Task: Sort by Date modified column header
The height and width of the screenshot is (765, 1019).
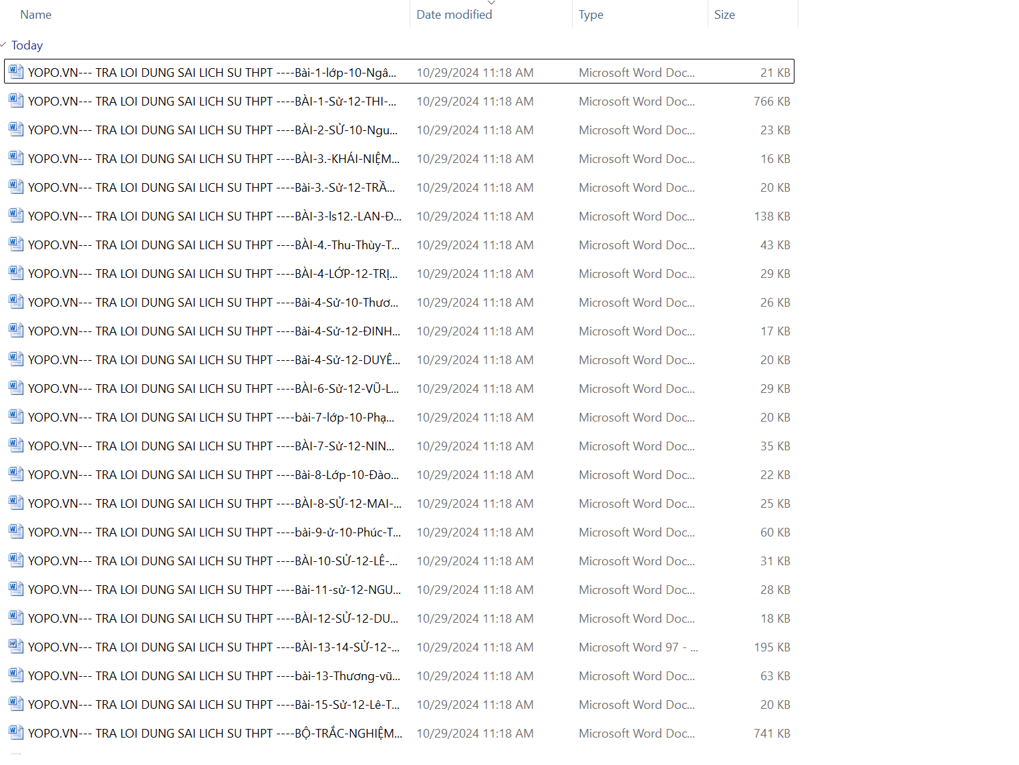Action: pos(454,15)
